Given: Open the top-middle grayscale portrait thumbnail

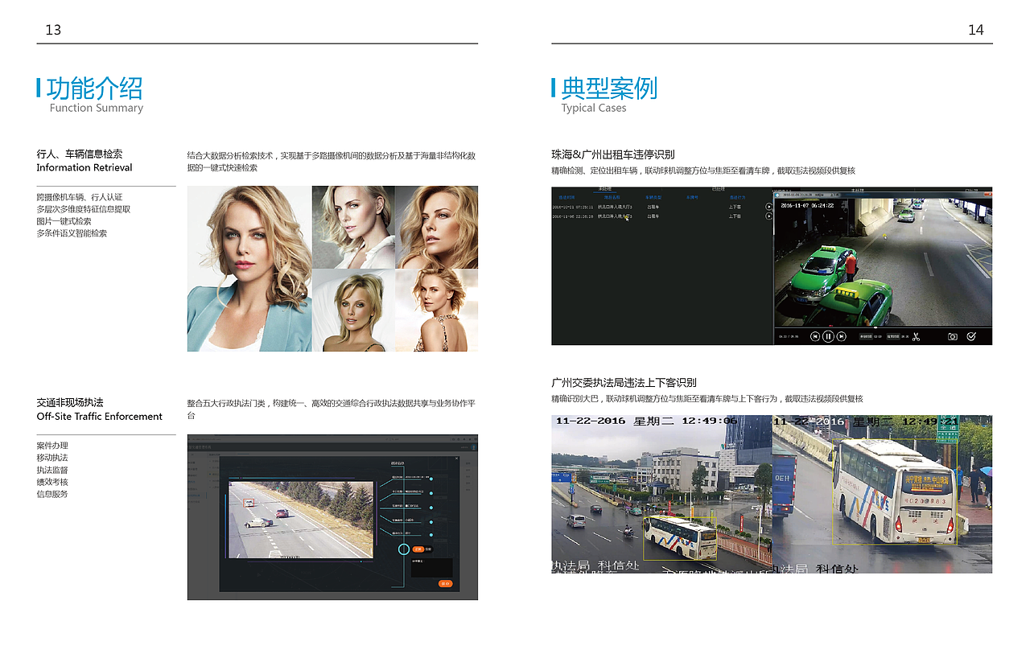Looking at the screenshot, I should tap(352, 227).
